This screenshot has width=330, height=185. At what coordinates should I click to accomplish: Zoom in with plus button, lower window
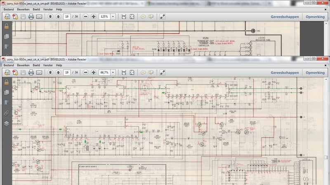pos(94,72)
